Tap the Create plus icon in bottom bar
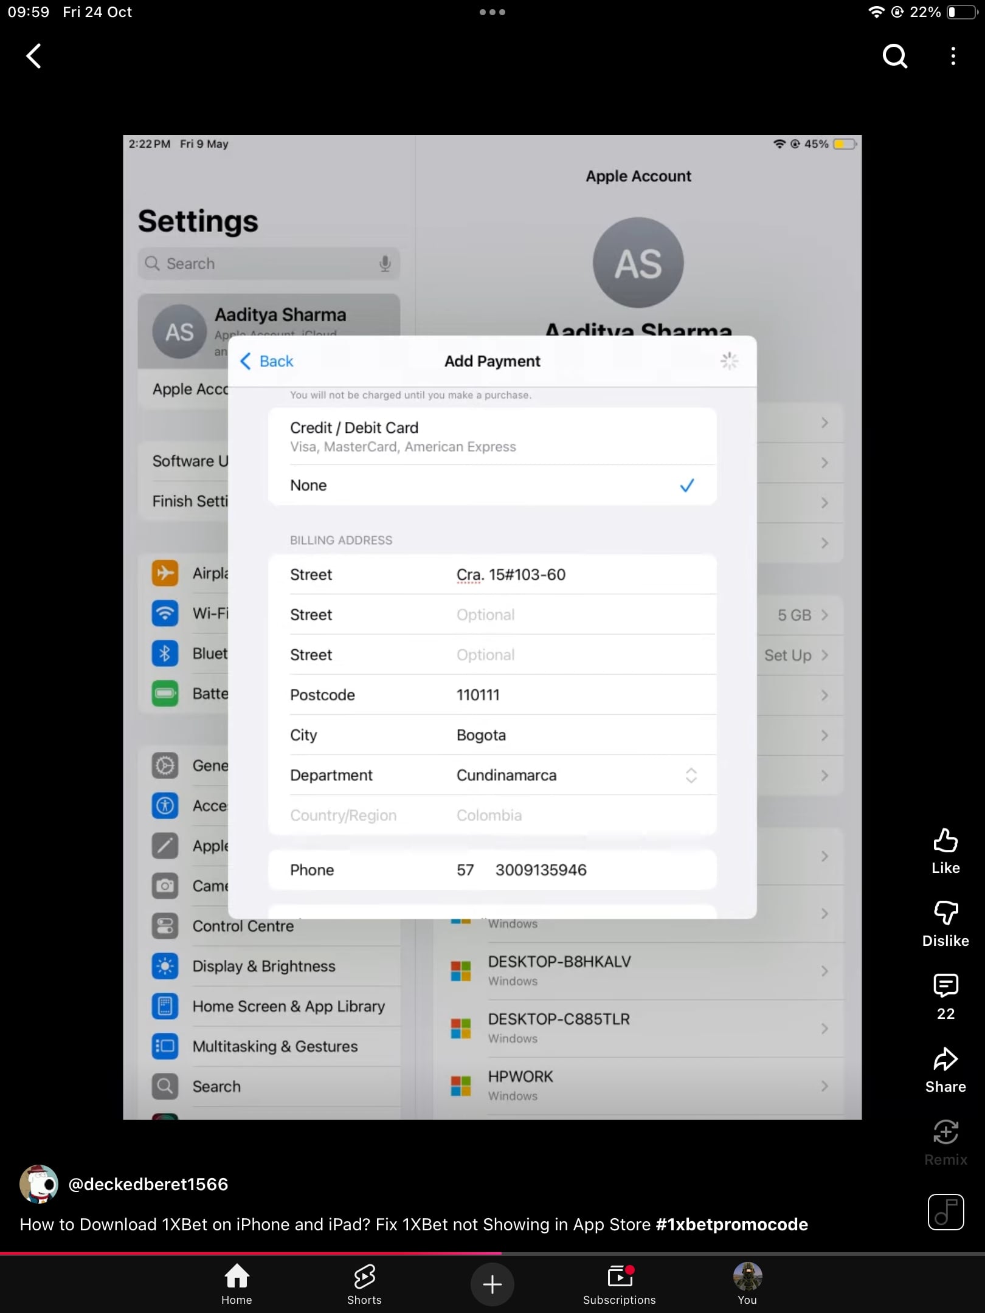 pyautogui.click(x=492, y=1284)
